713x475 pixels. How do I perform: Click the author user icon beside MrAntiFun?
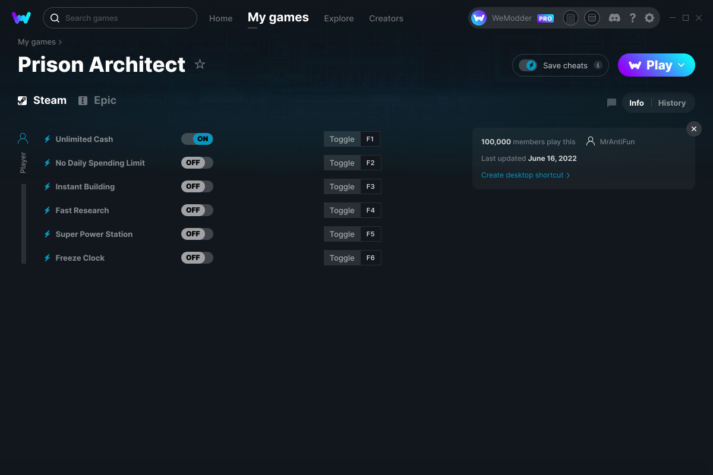(591, 141)
